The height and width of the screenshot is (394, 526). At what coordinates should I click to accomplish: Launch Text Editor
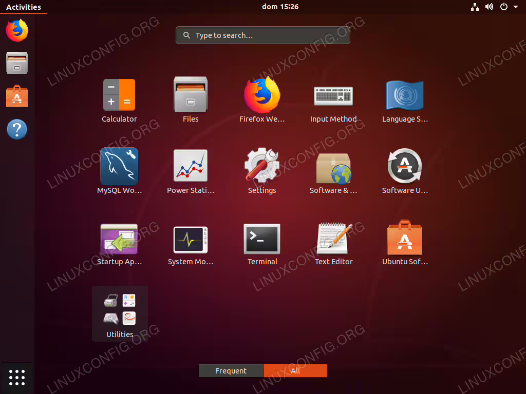pyautogui.click(x=334, y=239)
